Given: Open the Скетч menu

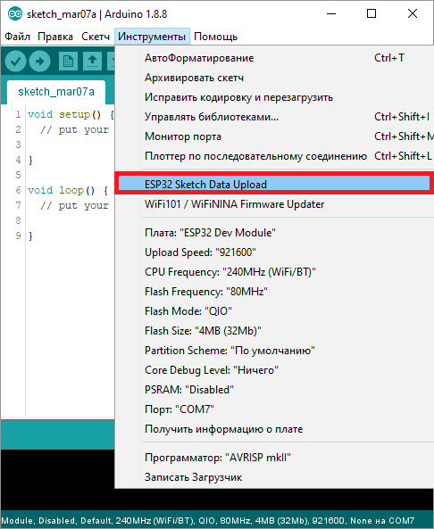Looking at the screenshot, I should point(96,37).
